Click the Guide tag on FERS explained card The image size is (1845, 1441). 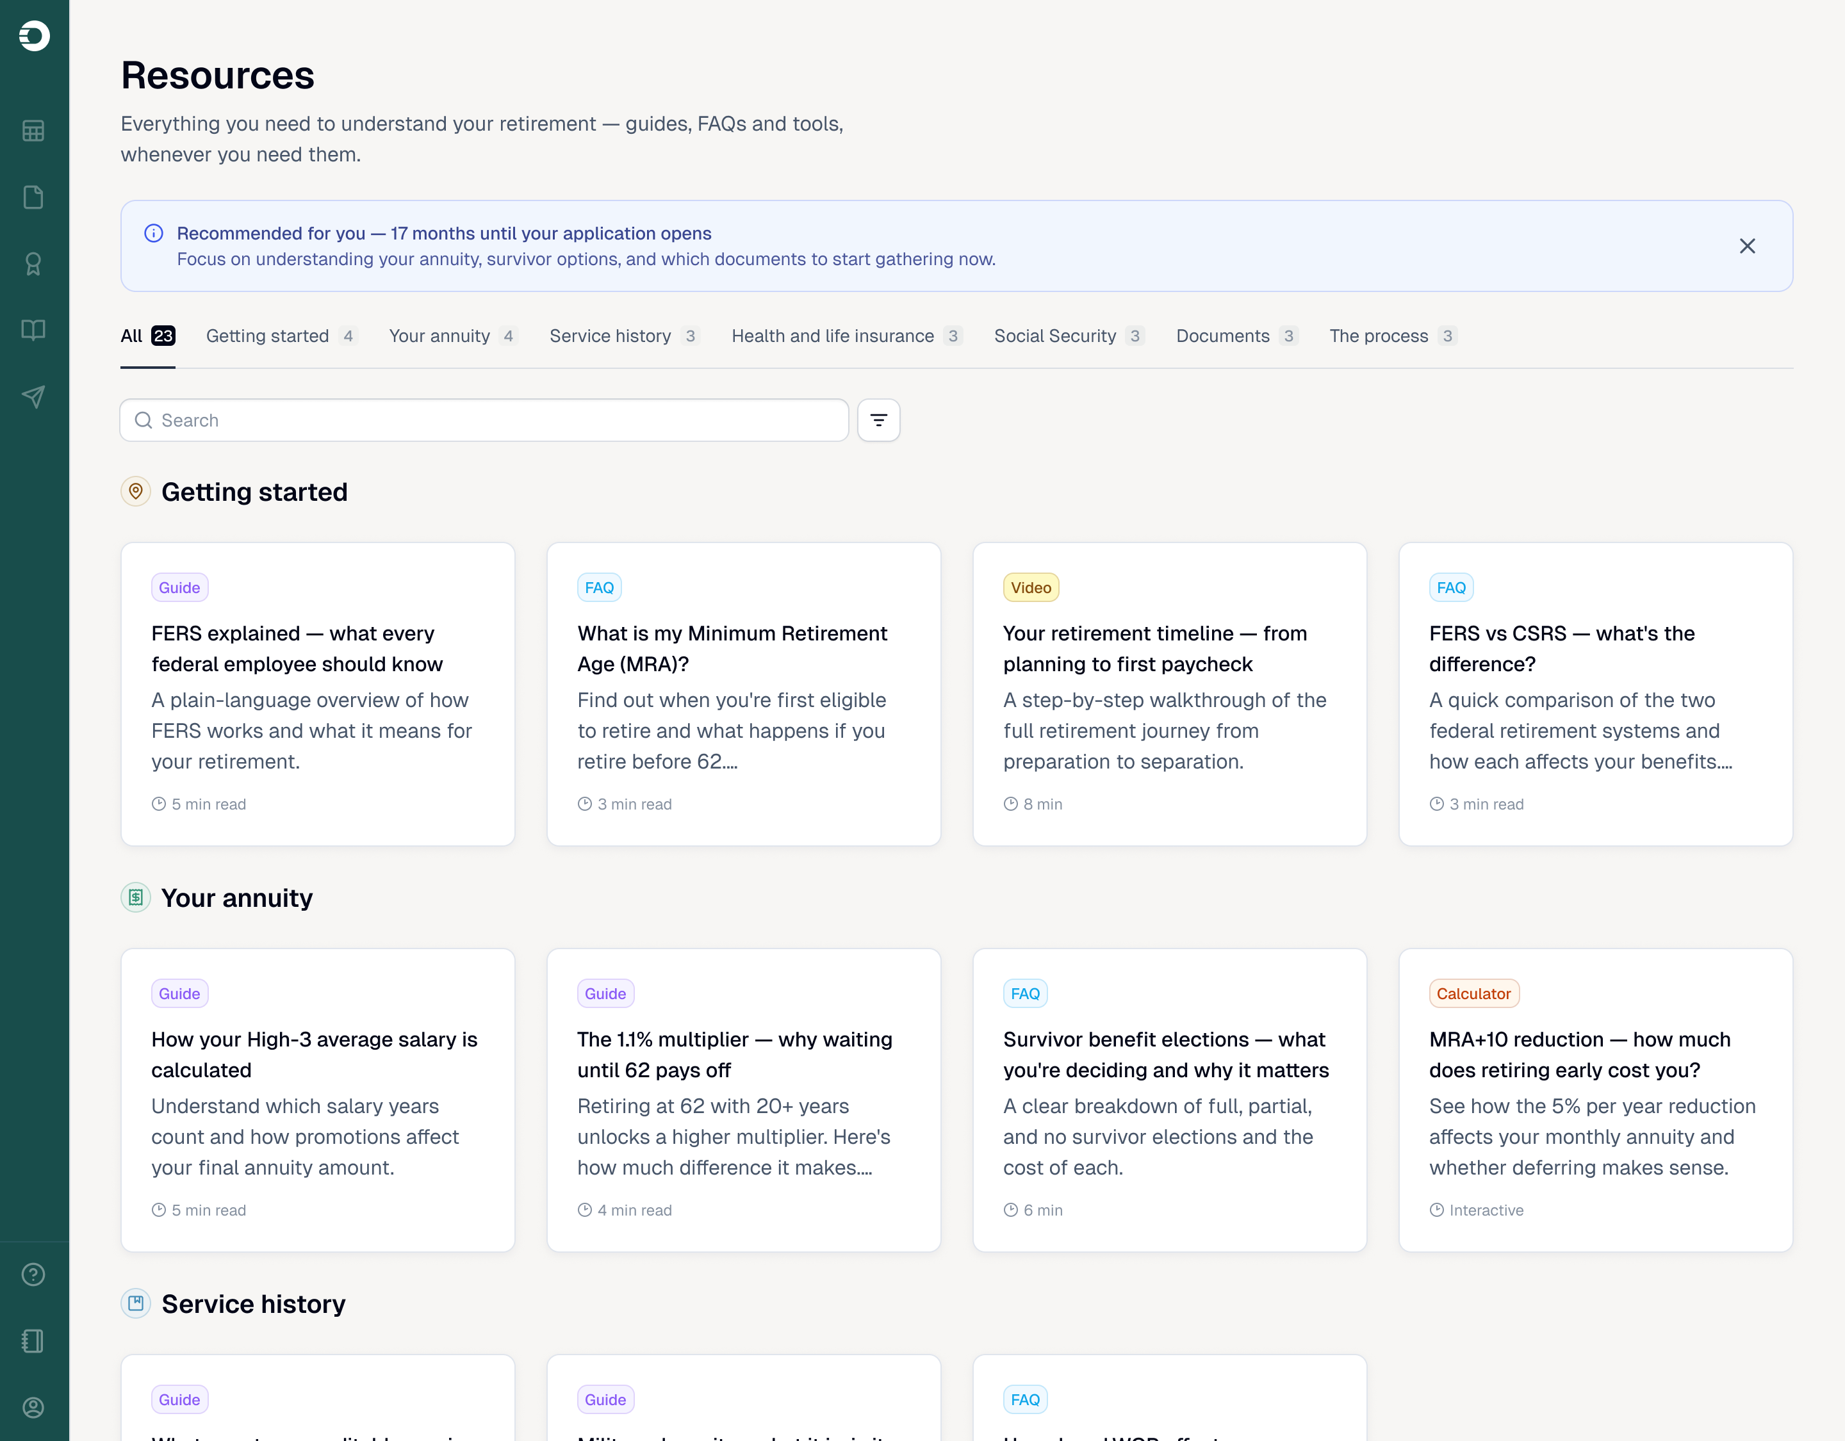coord(179,588)
